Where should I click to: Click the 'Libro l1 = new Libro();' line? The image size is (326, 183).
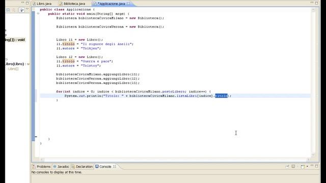79,40
